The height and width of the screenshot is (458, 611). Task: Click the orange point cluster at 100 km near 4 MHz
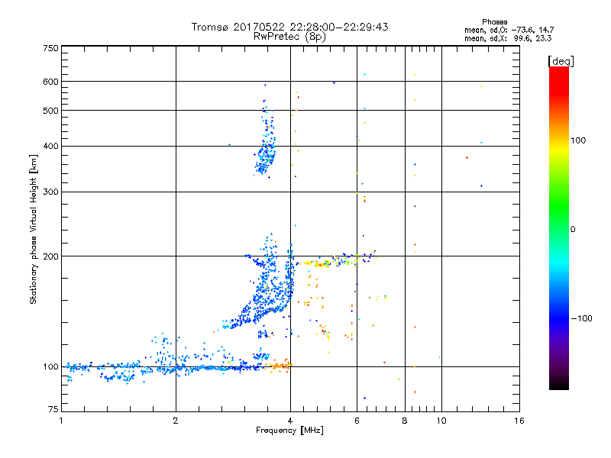[280, 366]
